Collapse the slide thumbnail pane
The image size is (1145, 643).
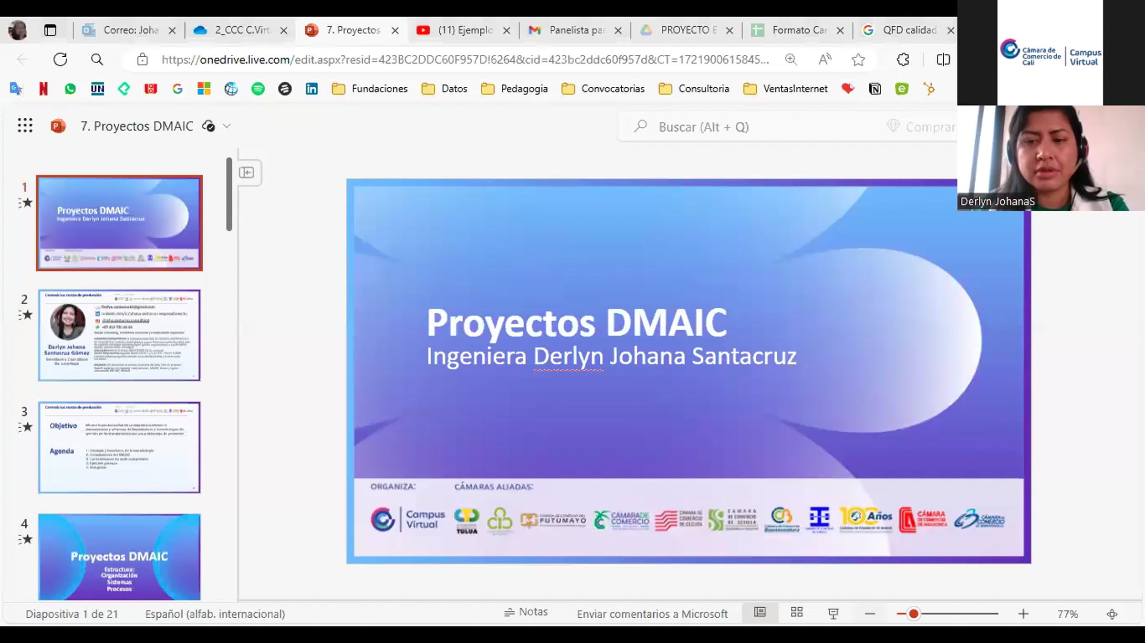point(247,172)
